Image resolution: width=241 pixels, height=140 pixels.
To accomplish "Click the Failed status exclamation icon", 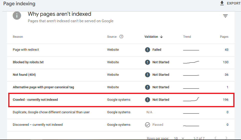I will tap(147, 49).
